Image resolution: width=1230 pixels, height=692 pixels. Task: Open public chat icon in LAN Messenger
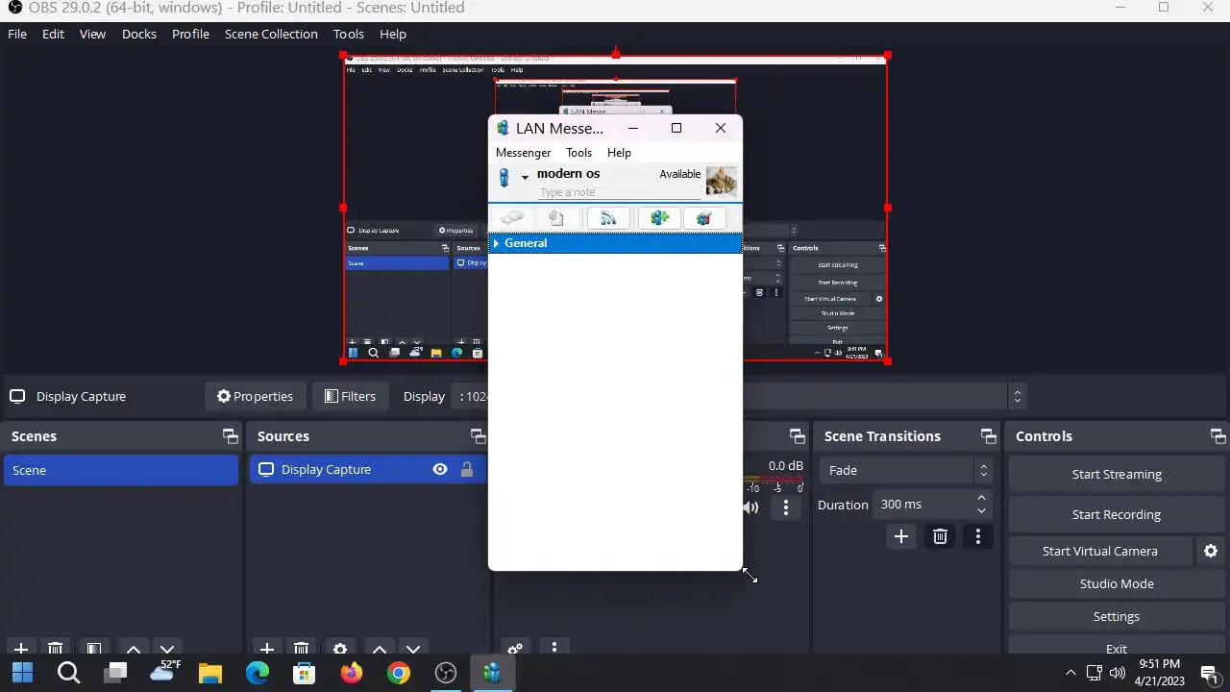pyautogui.click(x=703, y=218)
